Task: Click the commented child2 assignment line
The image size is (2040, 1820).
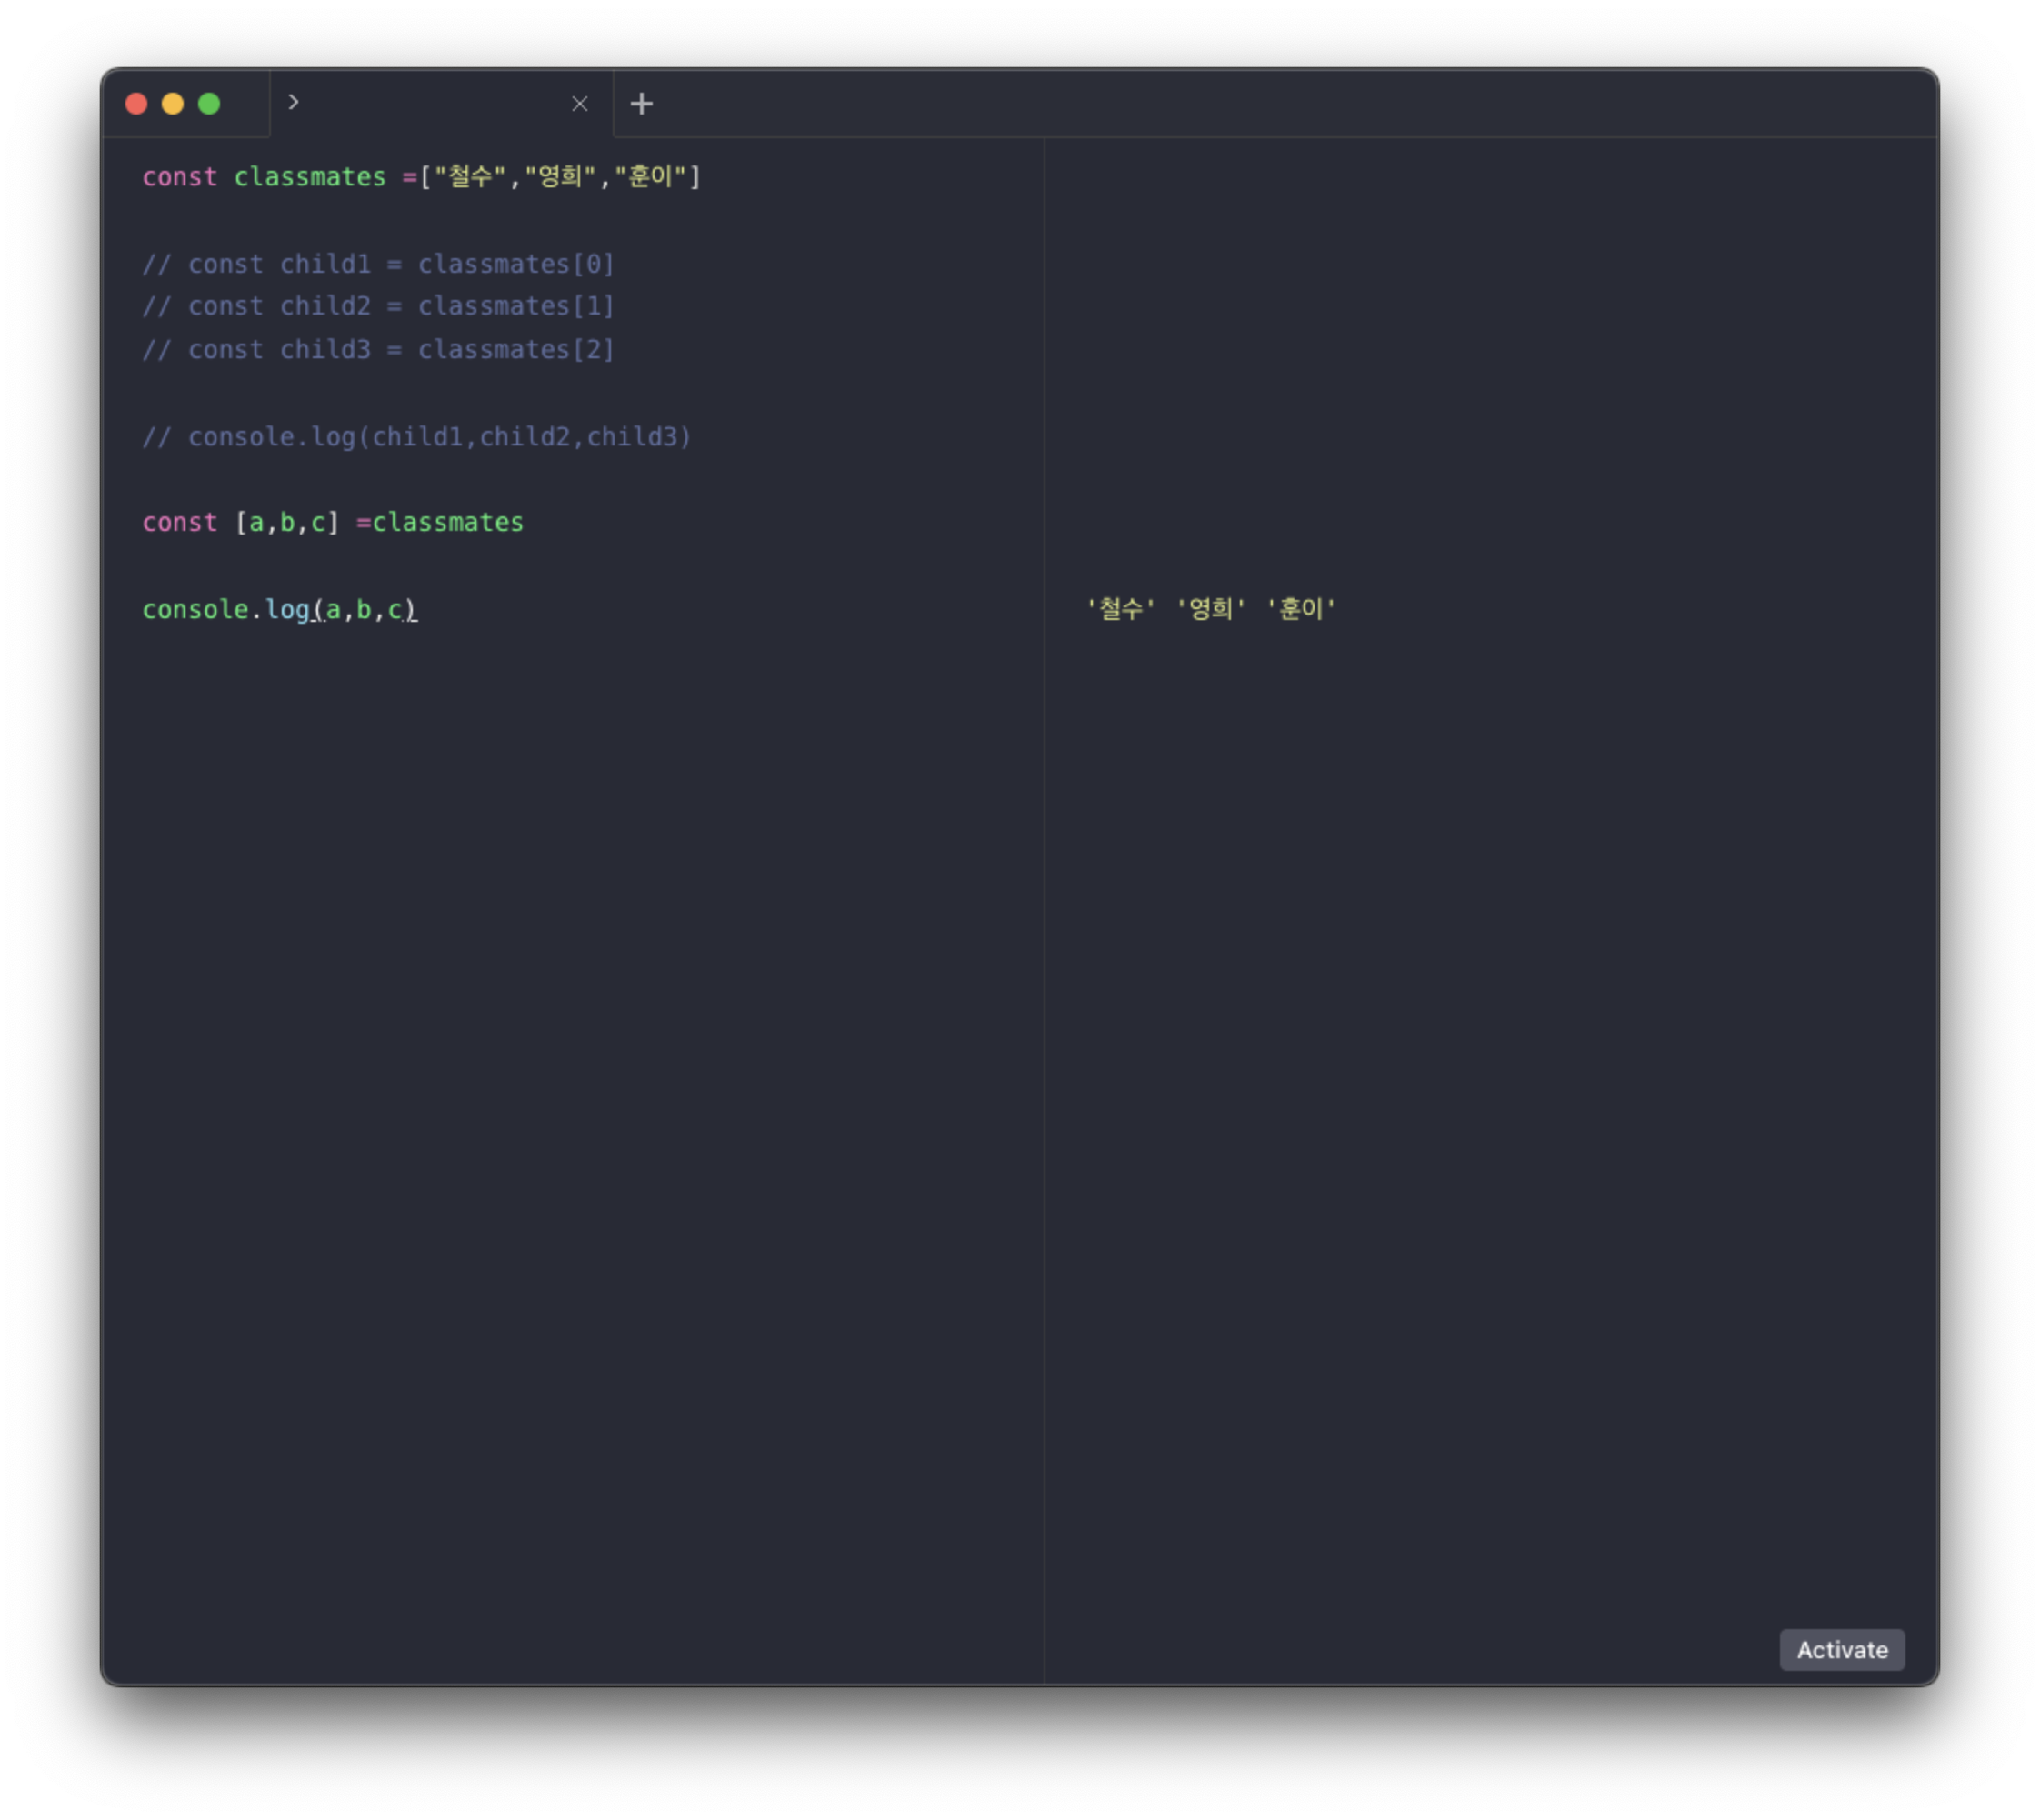Action: tap(378, 306)
